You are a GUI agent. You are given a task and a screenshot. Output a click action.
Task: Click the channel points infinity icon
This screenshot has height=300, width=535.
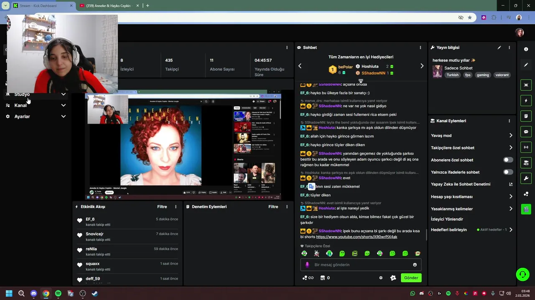tap(308, 278)
